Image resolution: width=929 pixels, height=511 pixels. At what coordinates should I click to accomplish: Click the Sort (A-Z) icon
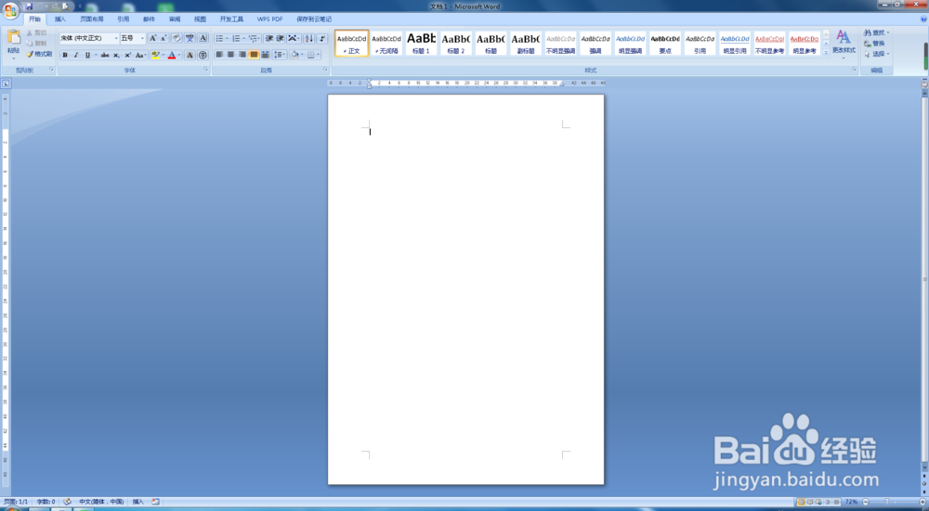[308, 38]
